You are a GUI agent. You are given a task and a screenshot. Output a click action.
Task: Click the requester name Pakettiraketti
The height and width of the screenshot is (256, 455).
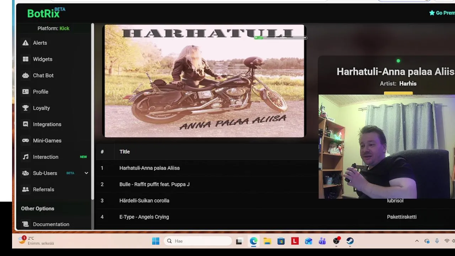click(x=402, y=217)
